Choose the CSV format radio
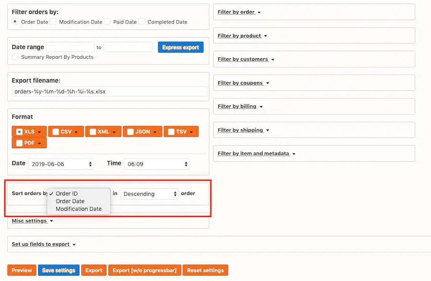This screenshot has height=281, width=431. pos(56,132)
